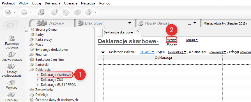
Task: Open the (wszystkie) type filter
Action: (177, 52)
